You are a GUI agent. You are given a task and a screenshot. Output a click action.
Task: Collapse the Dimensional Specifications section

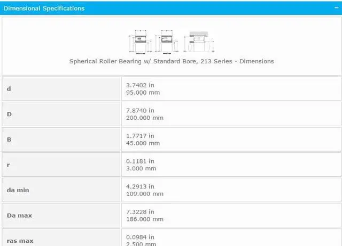[x=337, y=8]
